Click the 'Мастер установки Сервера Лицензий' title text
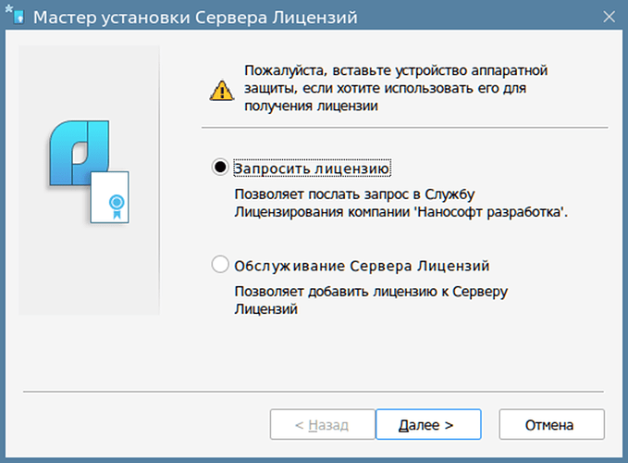Viewport: 628px width, 463px height. tap(195, 18)
